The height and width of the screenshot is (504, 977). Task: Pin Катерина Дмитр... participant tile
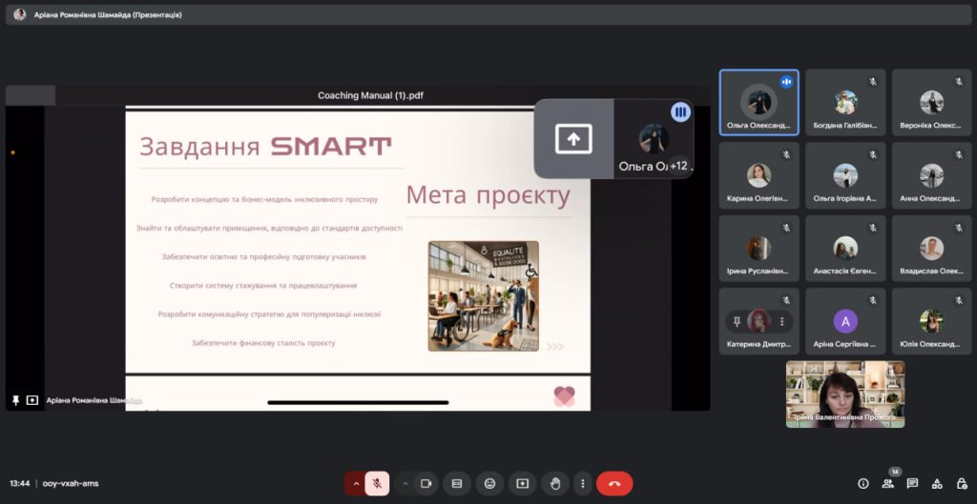736,321
